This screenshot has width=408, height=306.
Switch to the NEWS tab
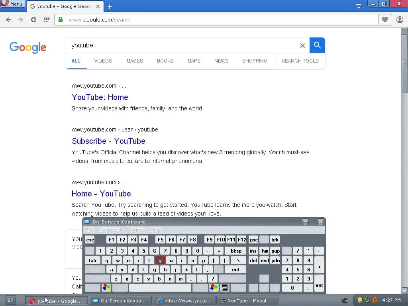[222, 61]
